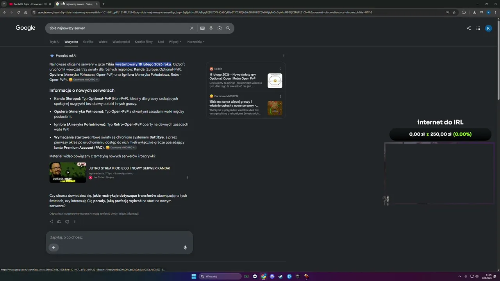Open the media controls icon in toolbar
500x281 pixels.
[481, 12]
